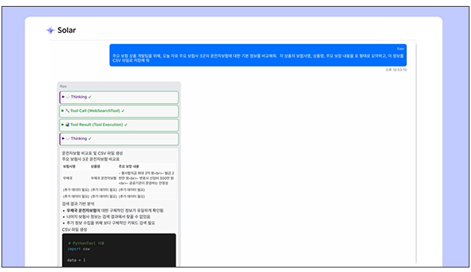Click the green check mark after Tool Call (WebSearchTool)

123,111
